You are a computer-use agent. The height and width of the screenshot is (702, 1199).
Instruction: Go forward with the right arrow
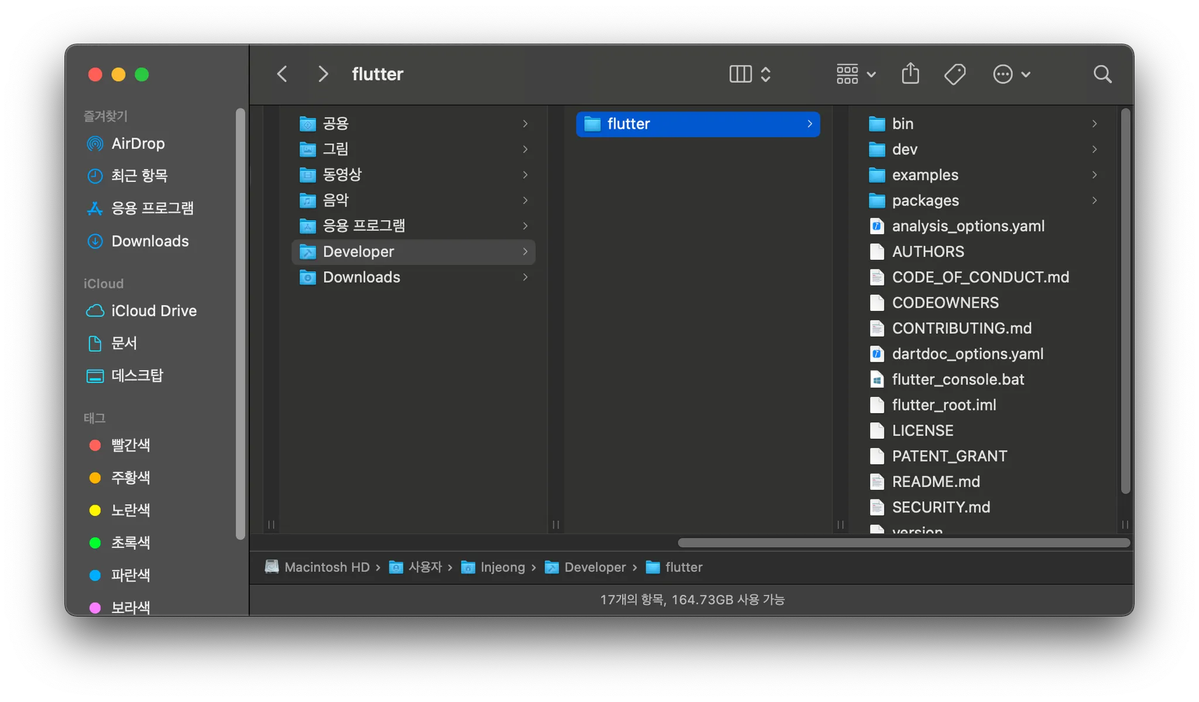[x=323, y=74]
